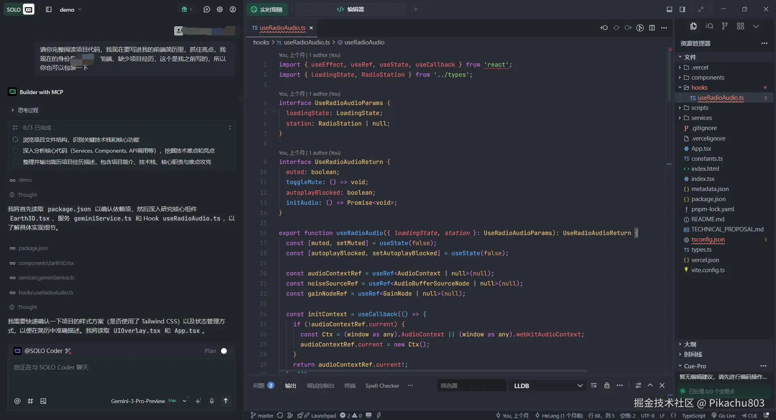This screenshot has height=420, width=776.
Task: Switch to the 终端 tab
Action: pos(350,386)
